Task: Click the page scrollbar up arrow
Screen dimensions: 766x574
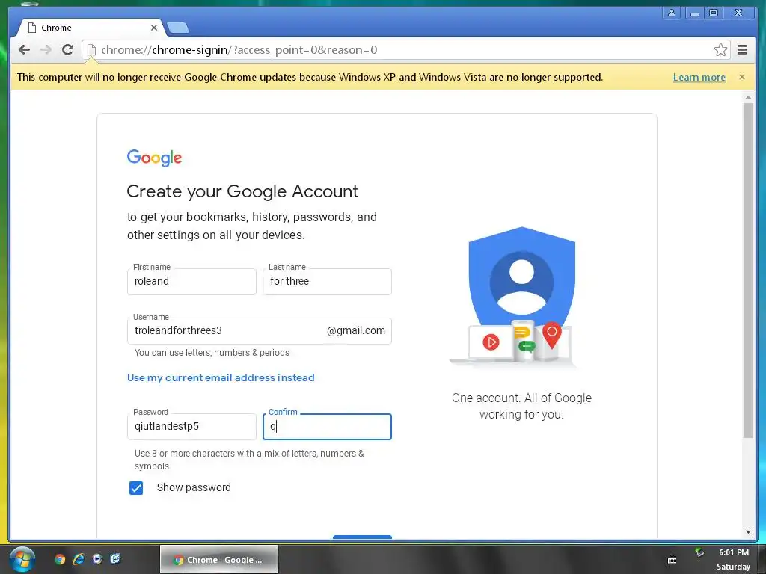Action: pos(748,98)
